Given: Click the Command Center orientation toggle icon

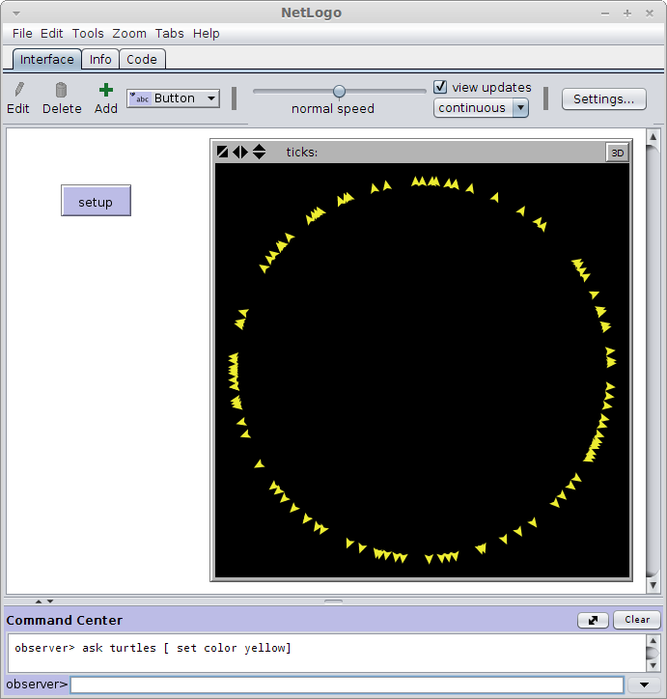Looking at the screenshot, I should coord(593,620).
